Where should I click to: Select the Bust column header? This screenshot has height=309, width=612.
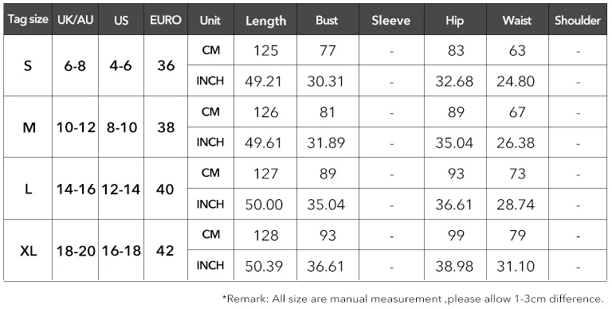[x=328, y=20]
